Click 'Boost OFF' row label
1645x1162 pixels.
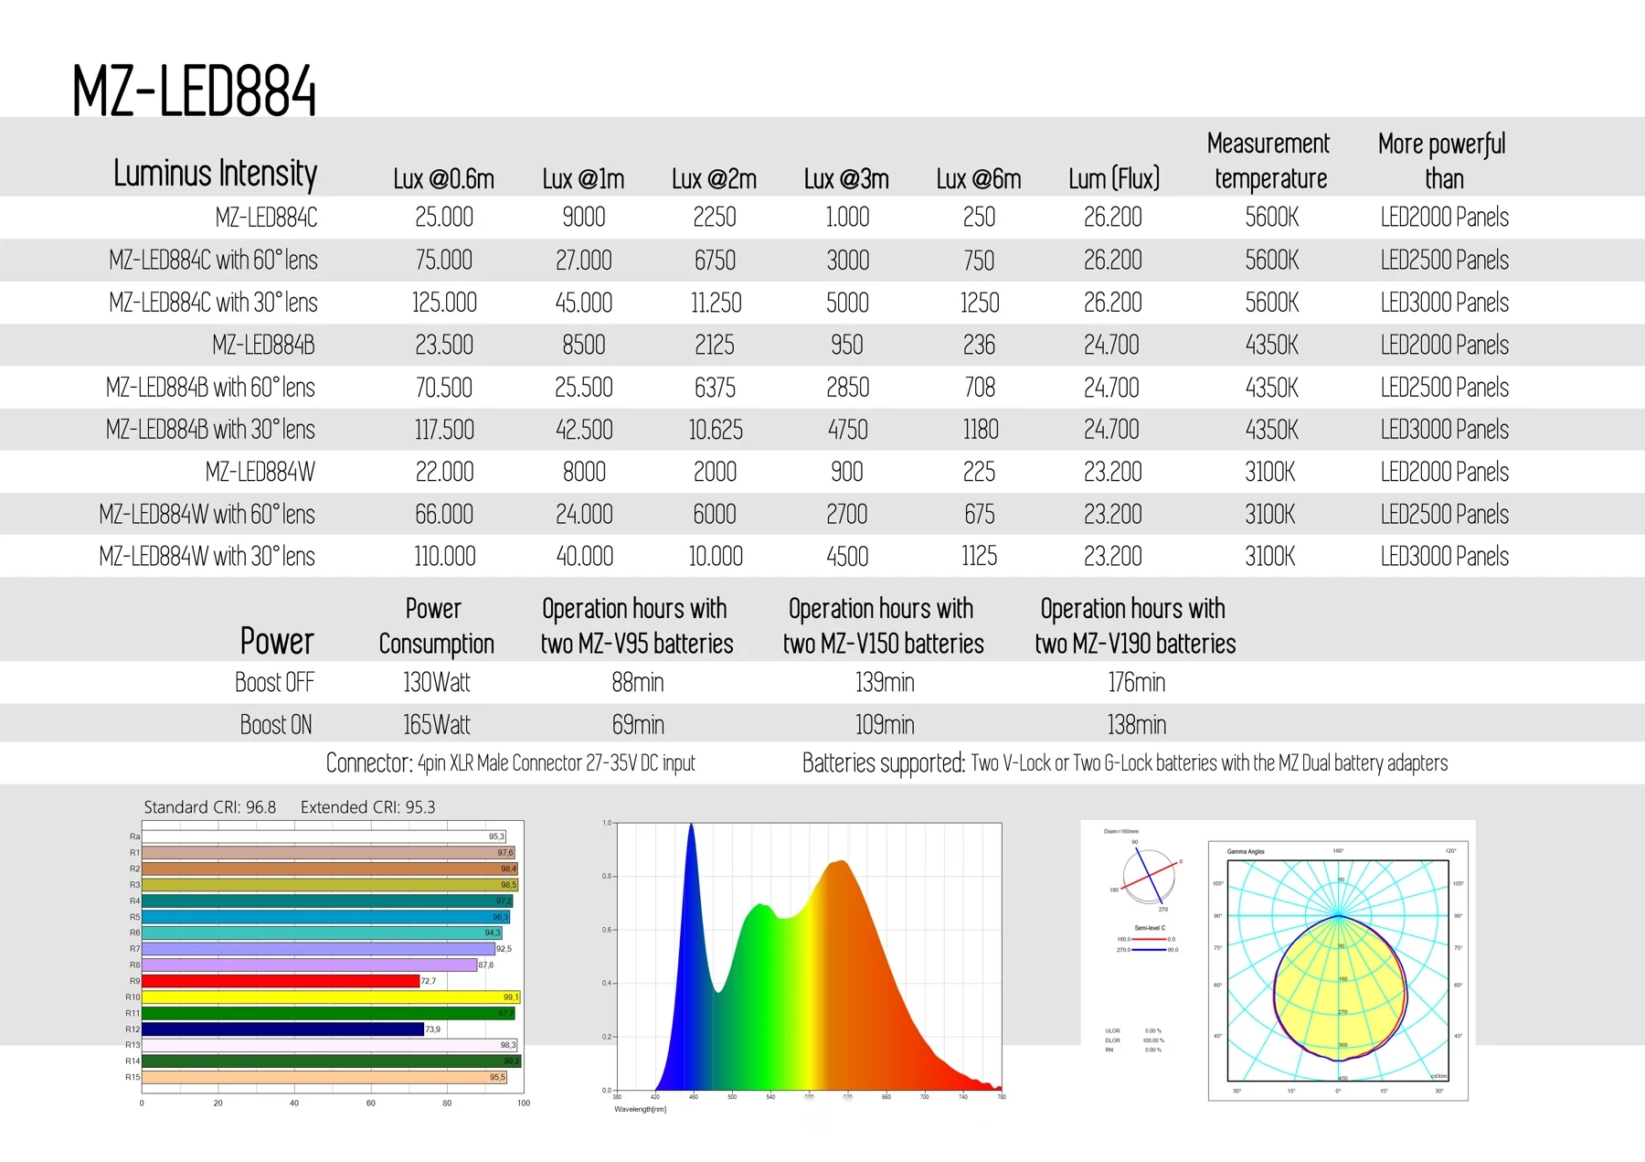(274, 682)
